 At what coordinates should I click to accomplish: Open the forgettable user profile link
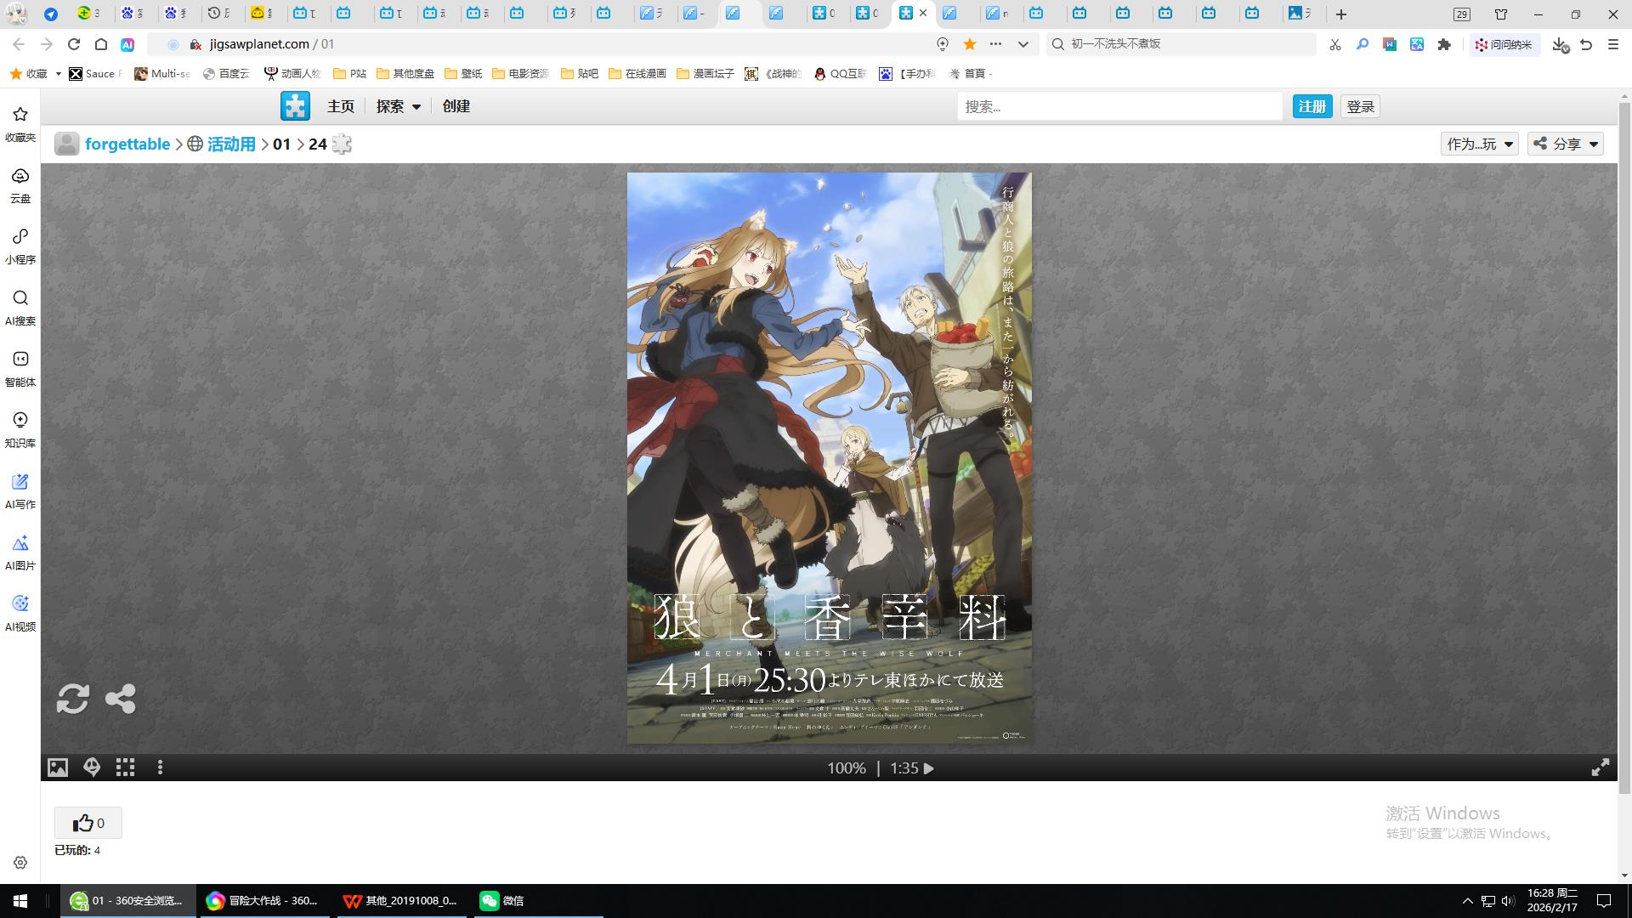coord(127,144)
